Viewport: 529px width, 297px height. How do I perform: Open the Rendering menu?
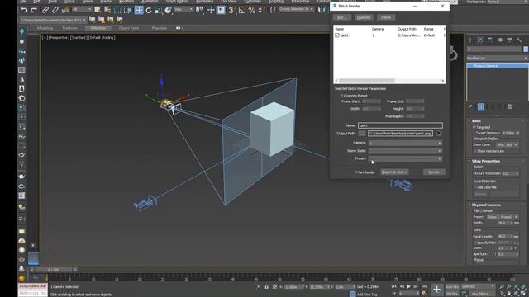tap(204, 2)
